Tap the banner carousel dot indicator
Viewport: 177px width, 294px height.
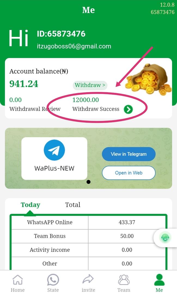click(88, 182)
